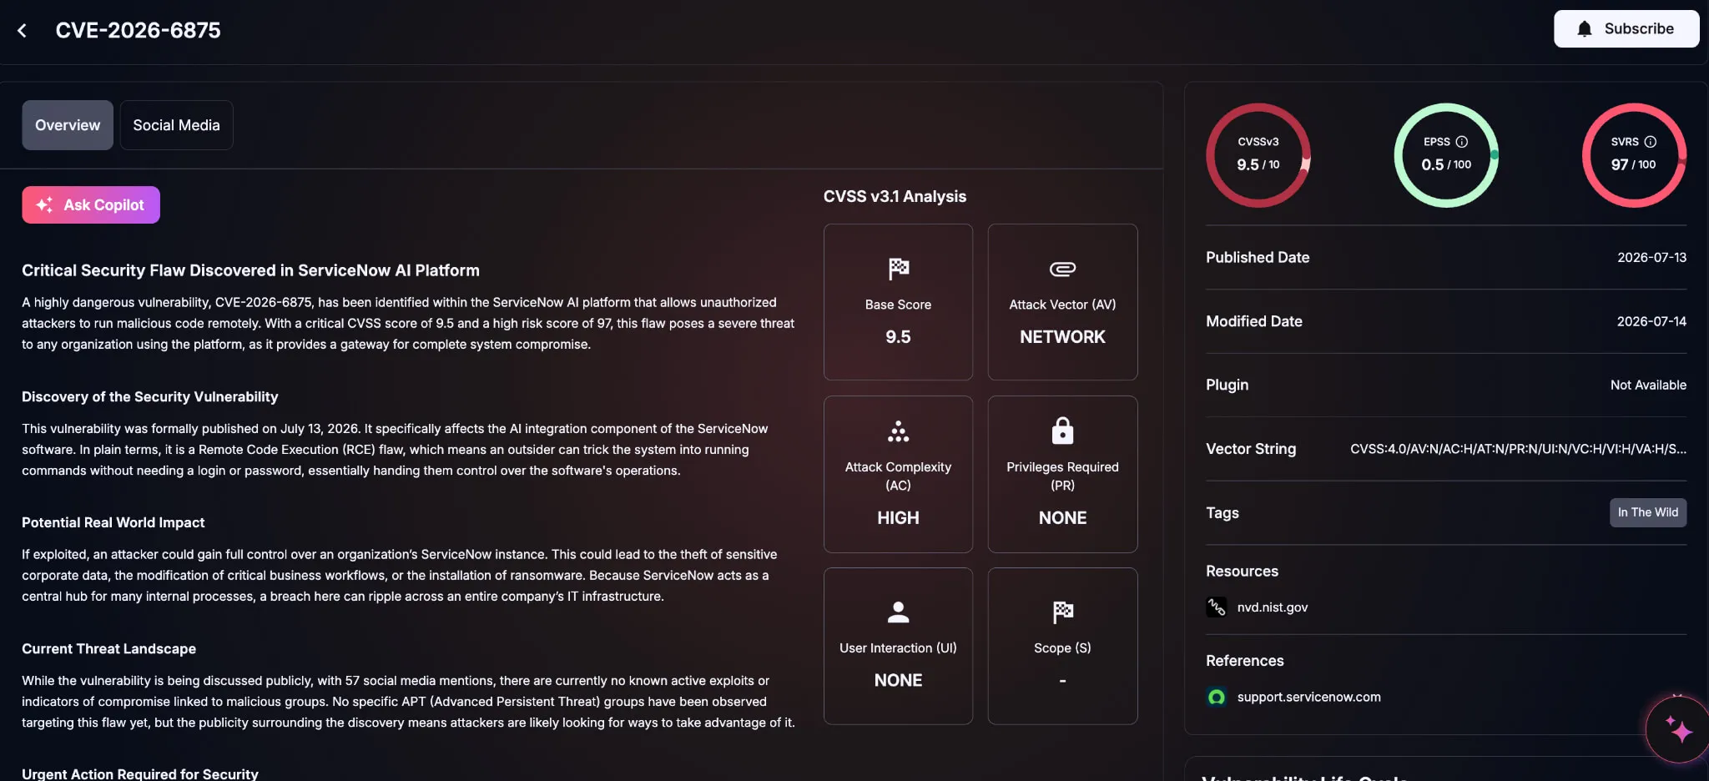Screen dimensions: 1709x781
Task: Click the In The Wild tag
Action: click(x=1647, y=512)
